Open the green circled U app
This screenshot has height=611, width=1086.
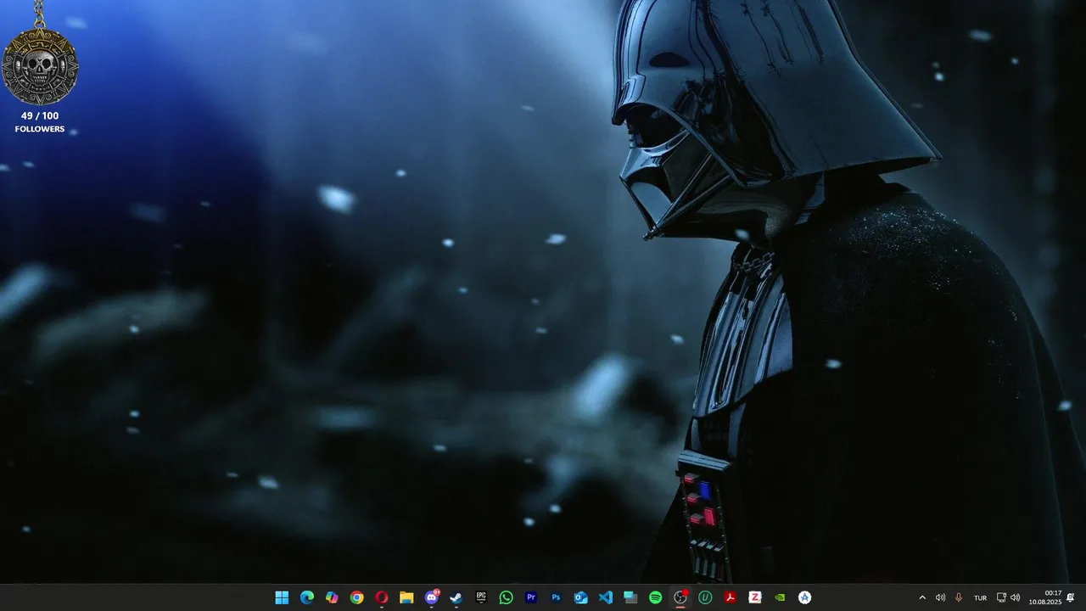(x=705, y=597)
